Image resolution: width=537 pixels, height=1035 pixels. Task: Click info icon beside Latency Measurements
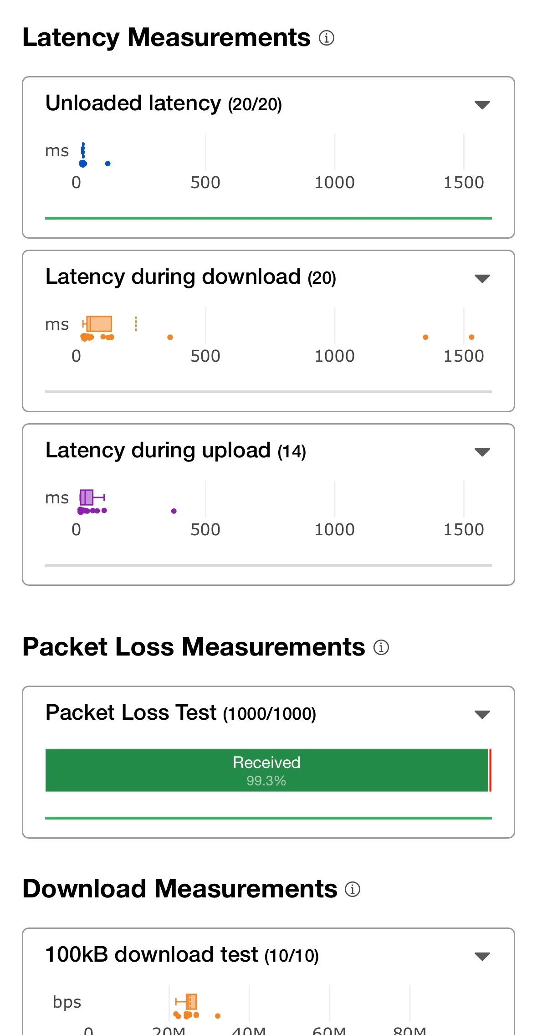[x=326, y=38]
